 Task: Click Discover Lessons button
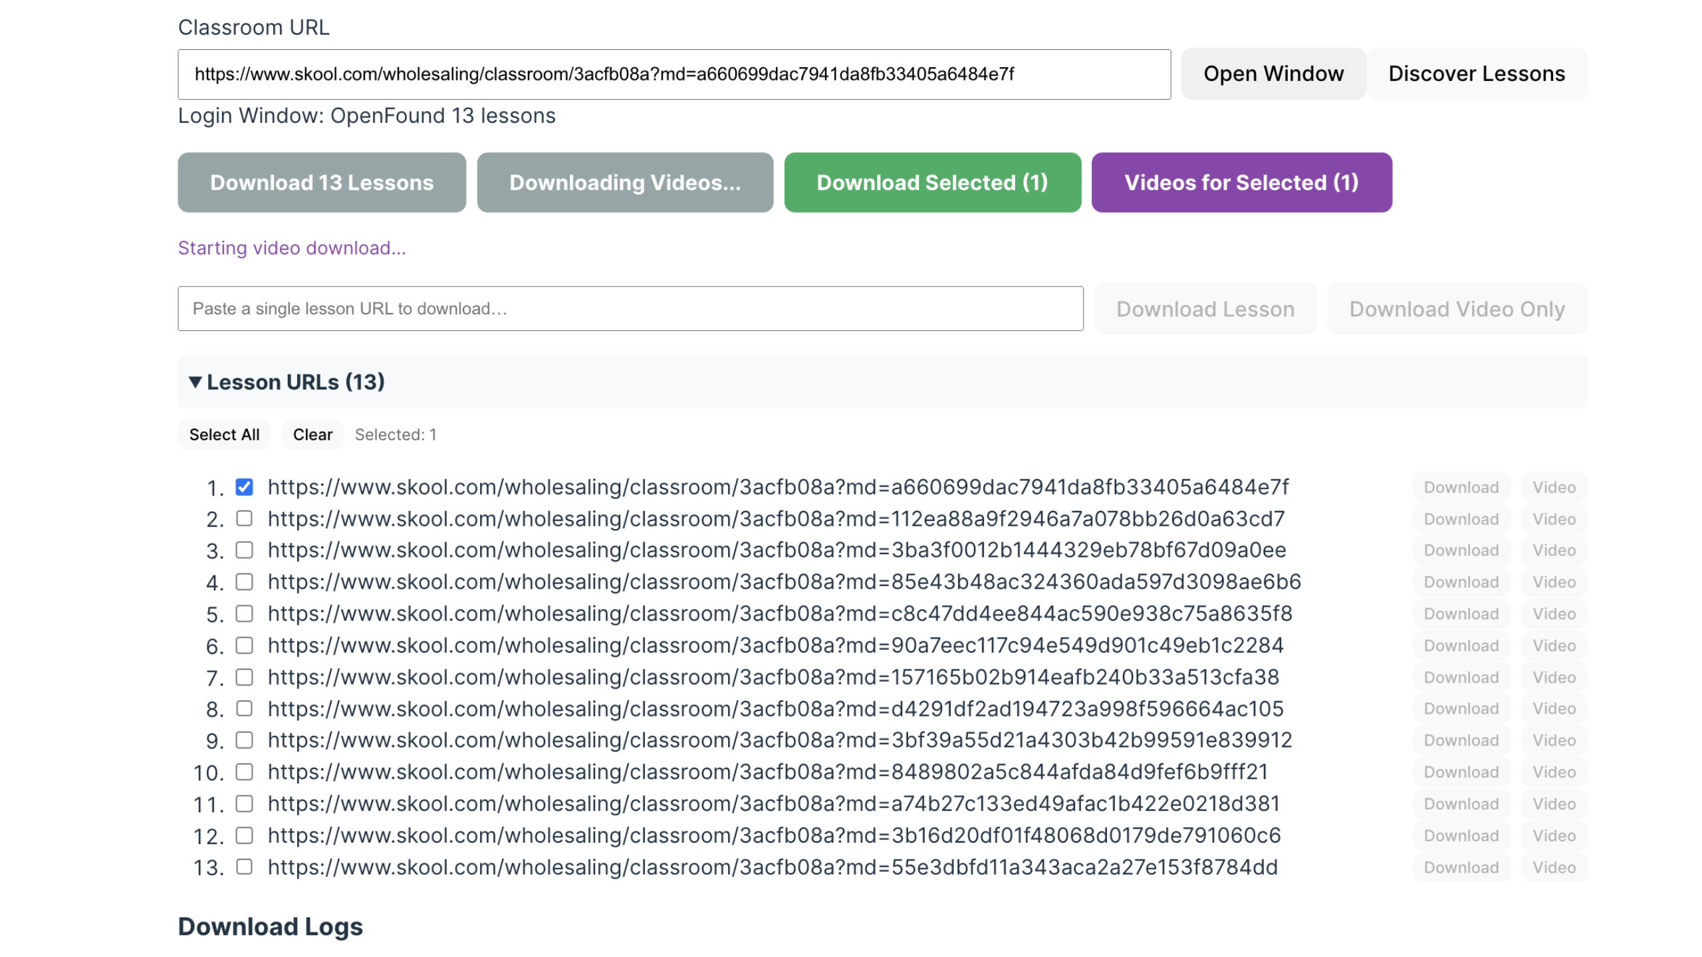point(1476,74)
